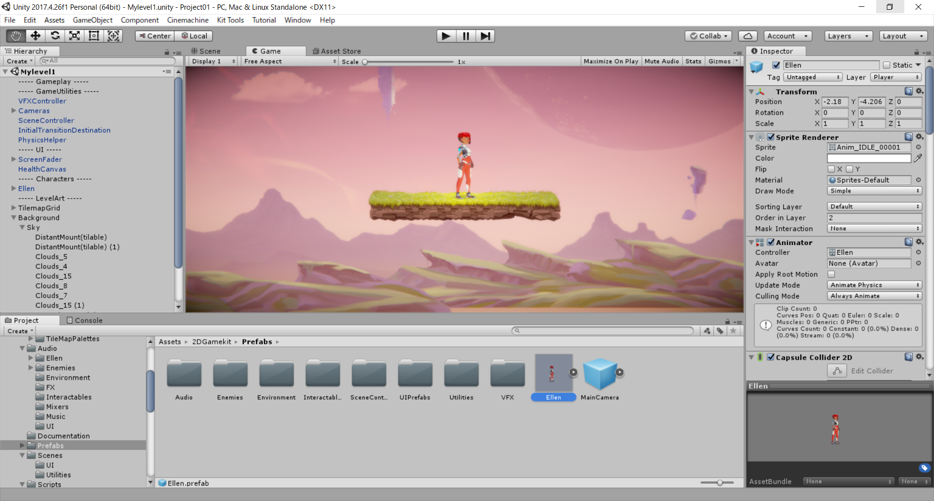The height and width of the screenshot is (501, 934).
Task: Switch to the Console tab
Action: [84, 320]
